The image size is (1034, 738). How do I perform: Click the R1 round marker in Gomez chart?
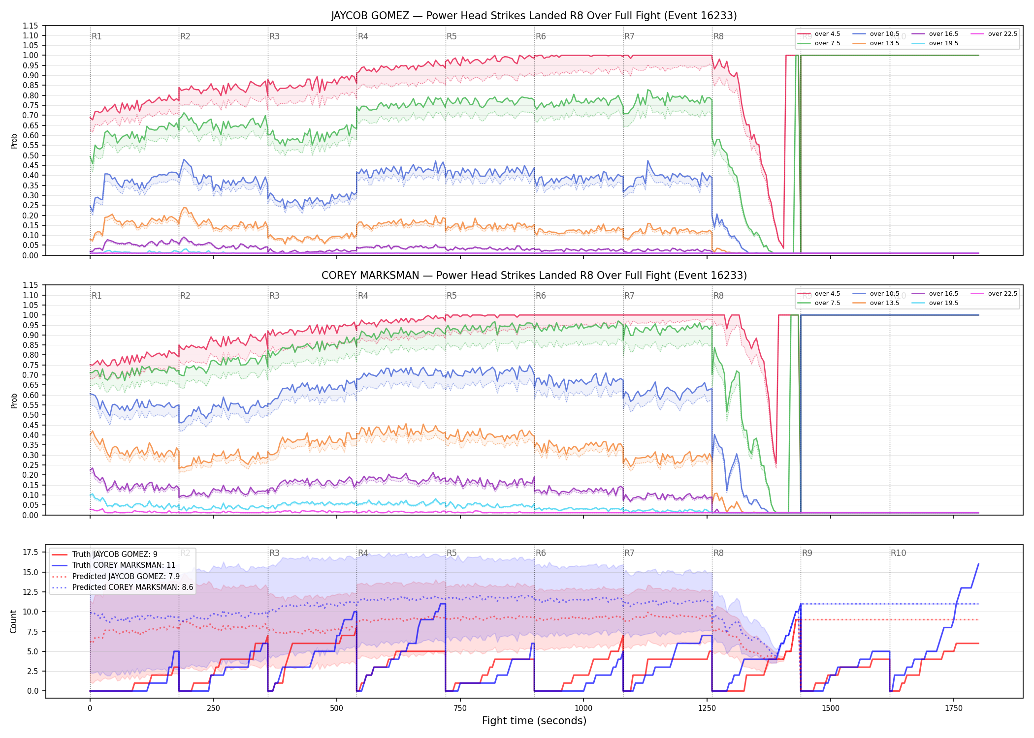[x=97, y=36]
